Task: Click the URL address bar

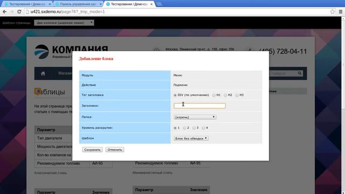Action: (x=176, y=12)
